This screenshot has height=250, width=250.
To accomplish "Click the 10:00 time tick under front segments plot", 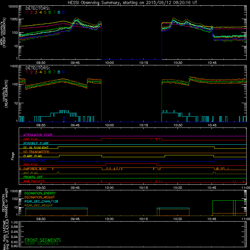I will (x=109, y=63).
